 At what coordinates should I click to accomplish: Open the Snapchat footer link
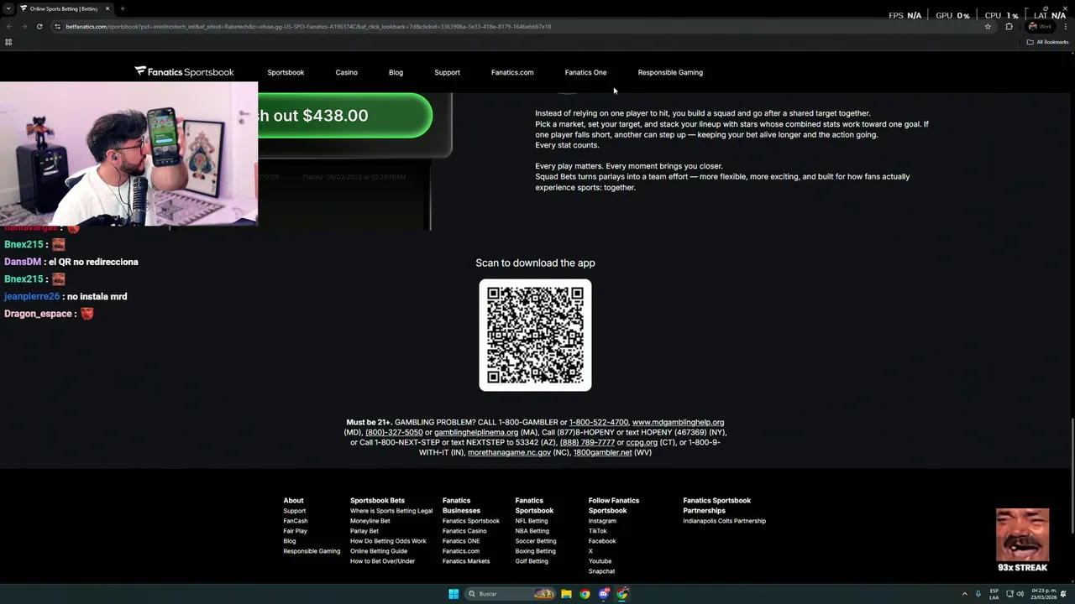601,571
